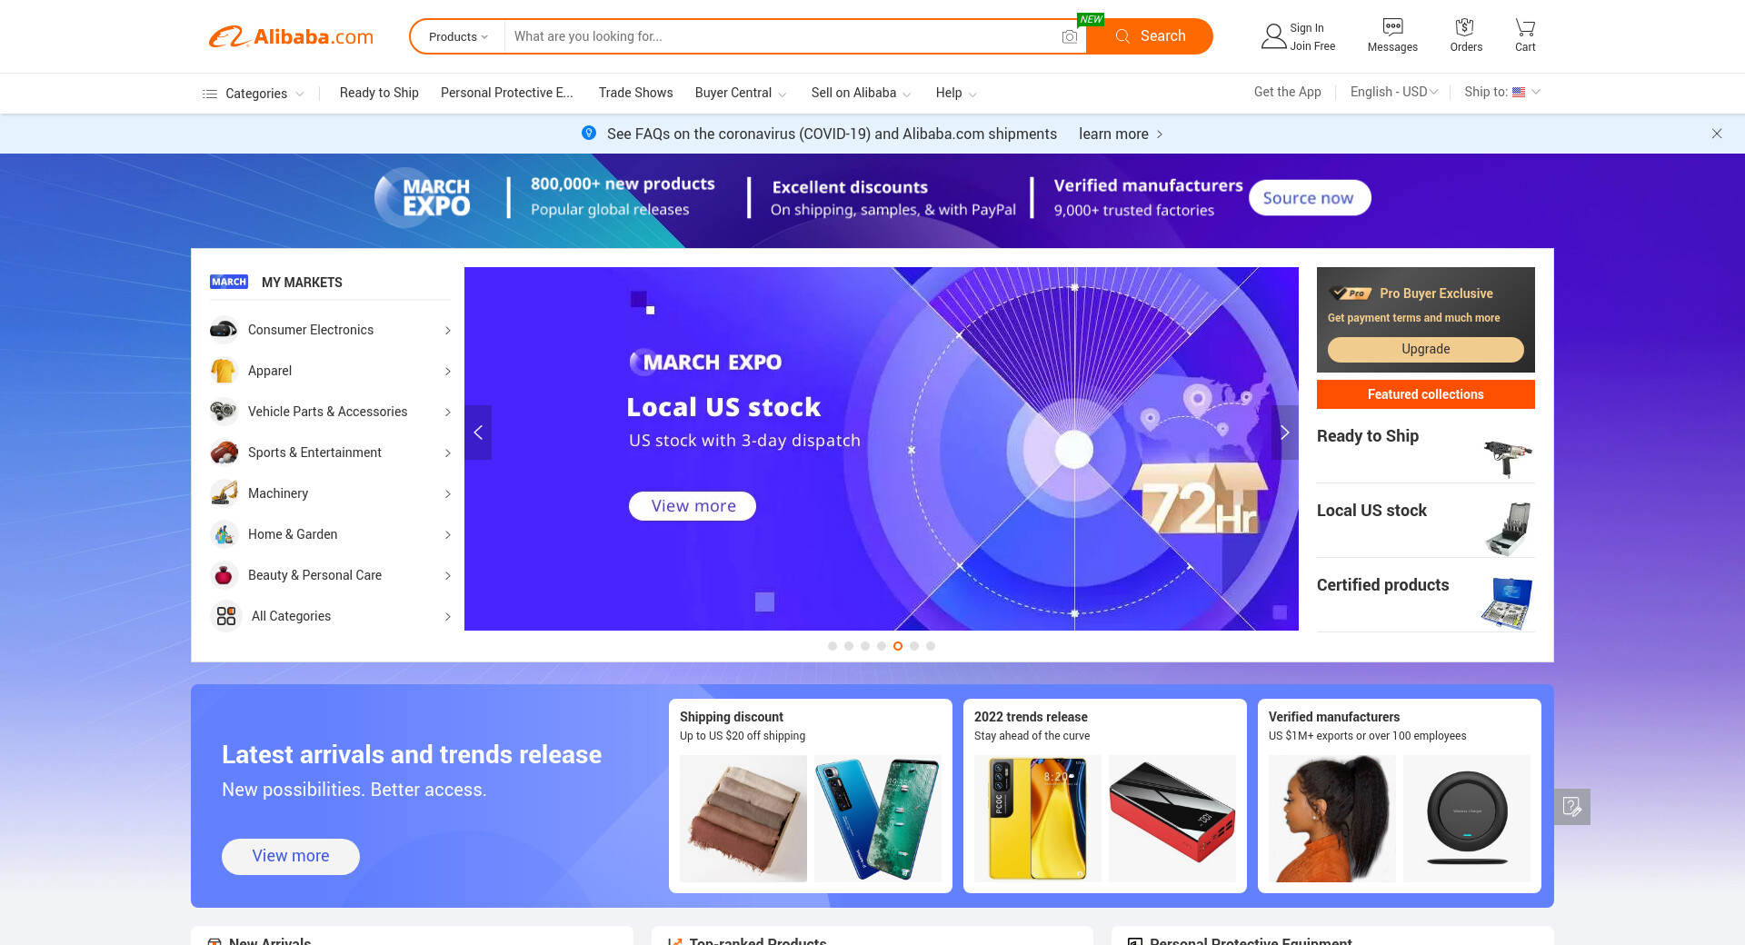Click the feedback survey icon at right edge
The height and width of the screenshot is (945, 1745).
pyautogui.click(x=1571, y=807)
